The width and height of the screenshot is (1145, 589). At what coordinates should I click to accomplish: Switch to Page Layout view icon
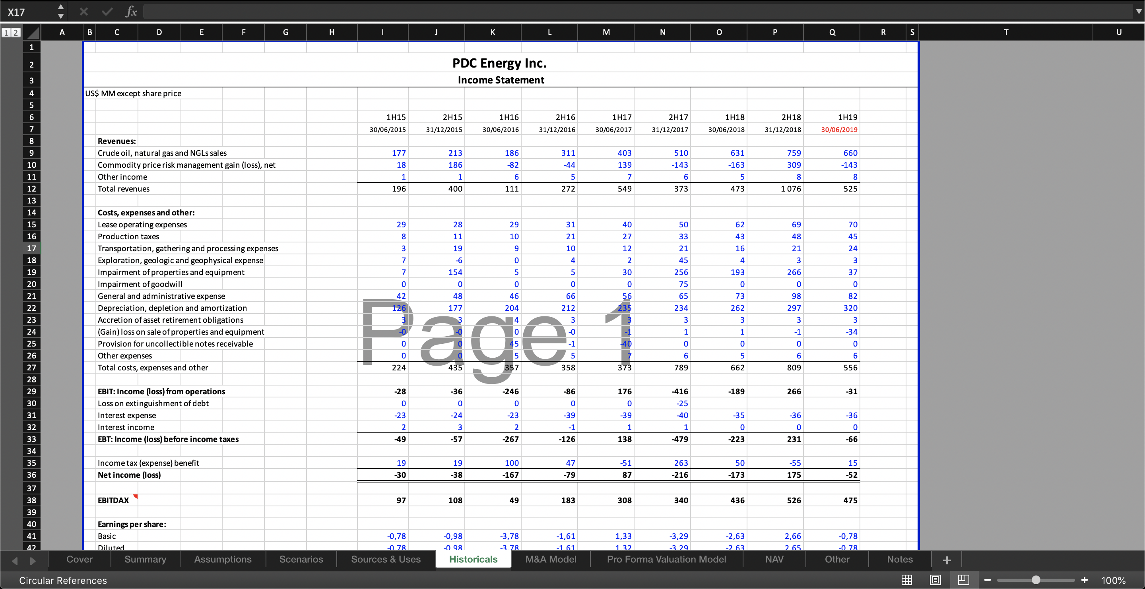[935, 580]
